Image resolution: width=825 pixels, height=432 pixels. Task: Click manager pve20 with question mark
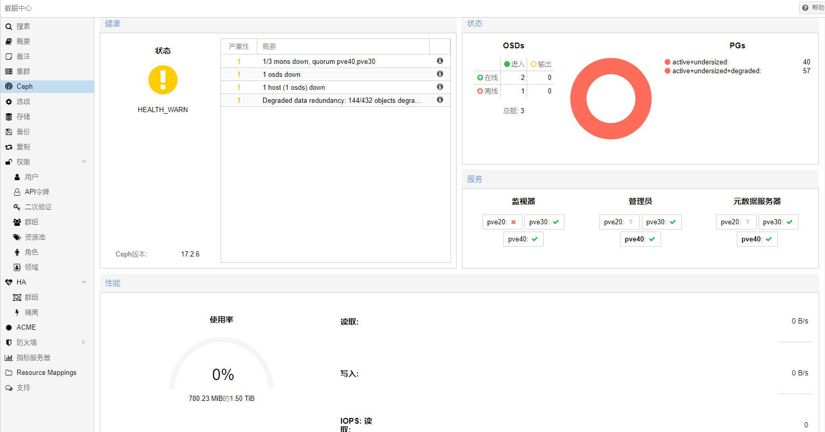tap(619, 222)
